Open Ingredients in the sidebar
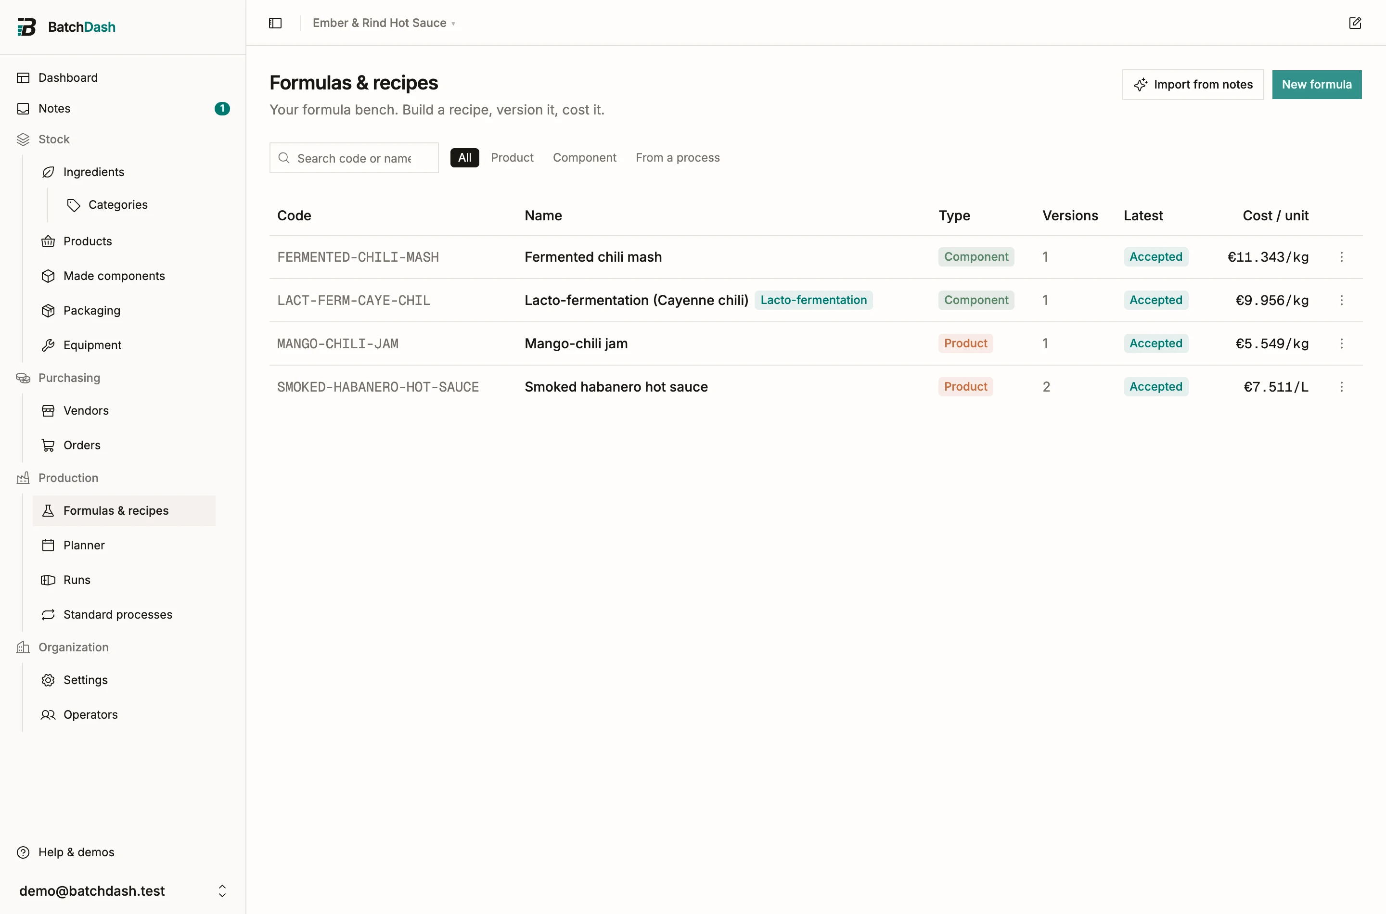The height and width of the screenshot is (914, 1386). click(x=93, y=172)
